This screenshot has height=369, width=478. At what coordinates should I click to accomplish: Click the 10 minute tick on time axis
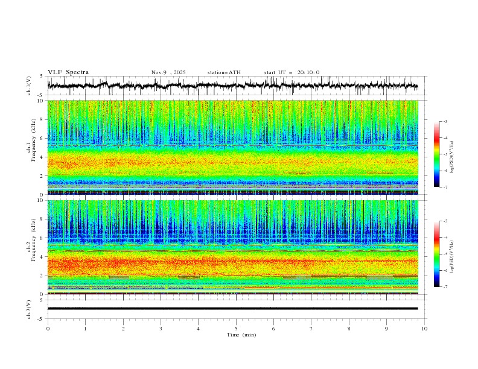(x=424, y=329)
